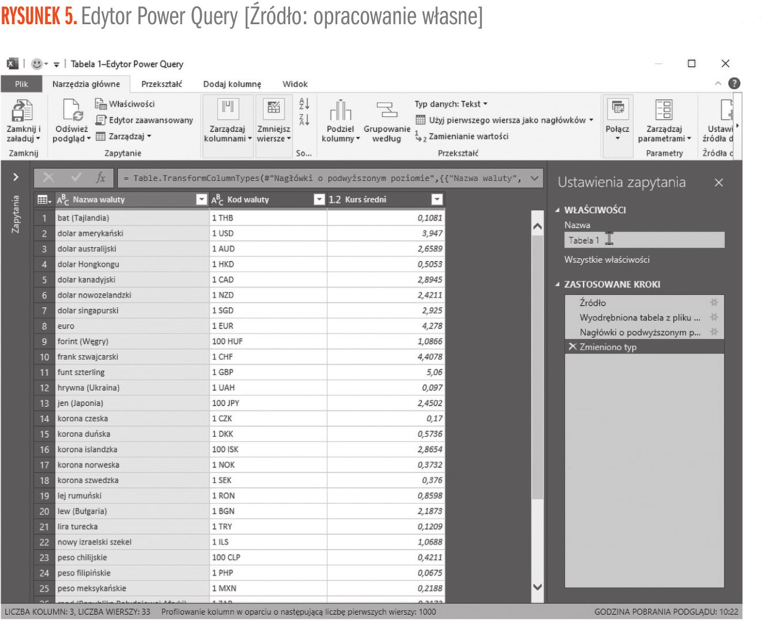Switch to the Widok tab
Screen dimensions: 761x620
pyautogui.click(x=295, y=84)
